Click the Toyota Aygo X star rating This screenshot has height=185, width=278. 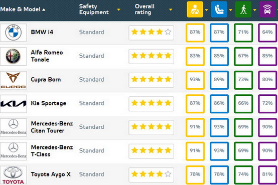point(151,174)
